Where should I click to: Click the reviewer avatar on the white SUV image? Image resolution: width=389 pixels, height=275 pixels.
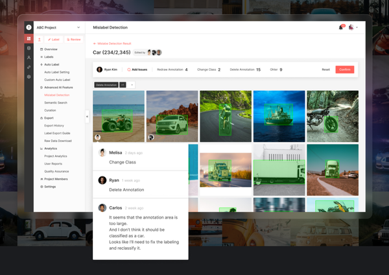(x=151, y=137)
